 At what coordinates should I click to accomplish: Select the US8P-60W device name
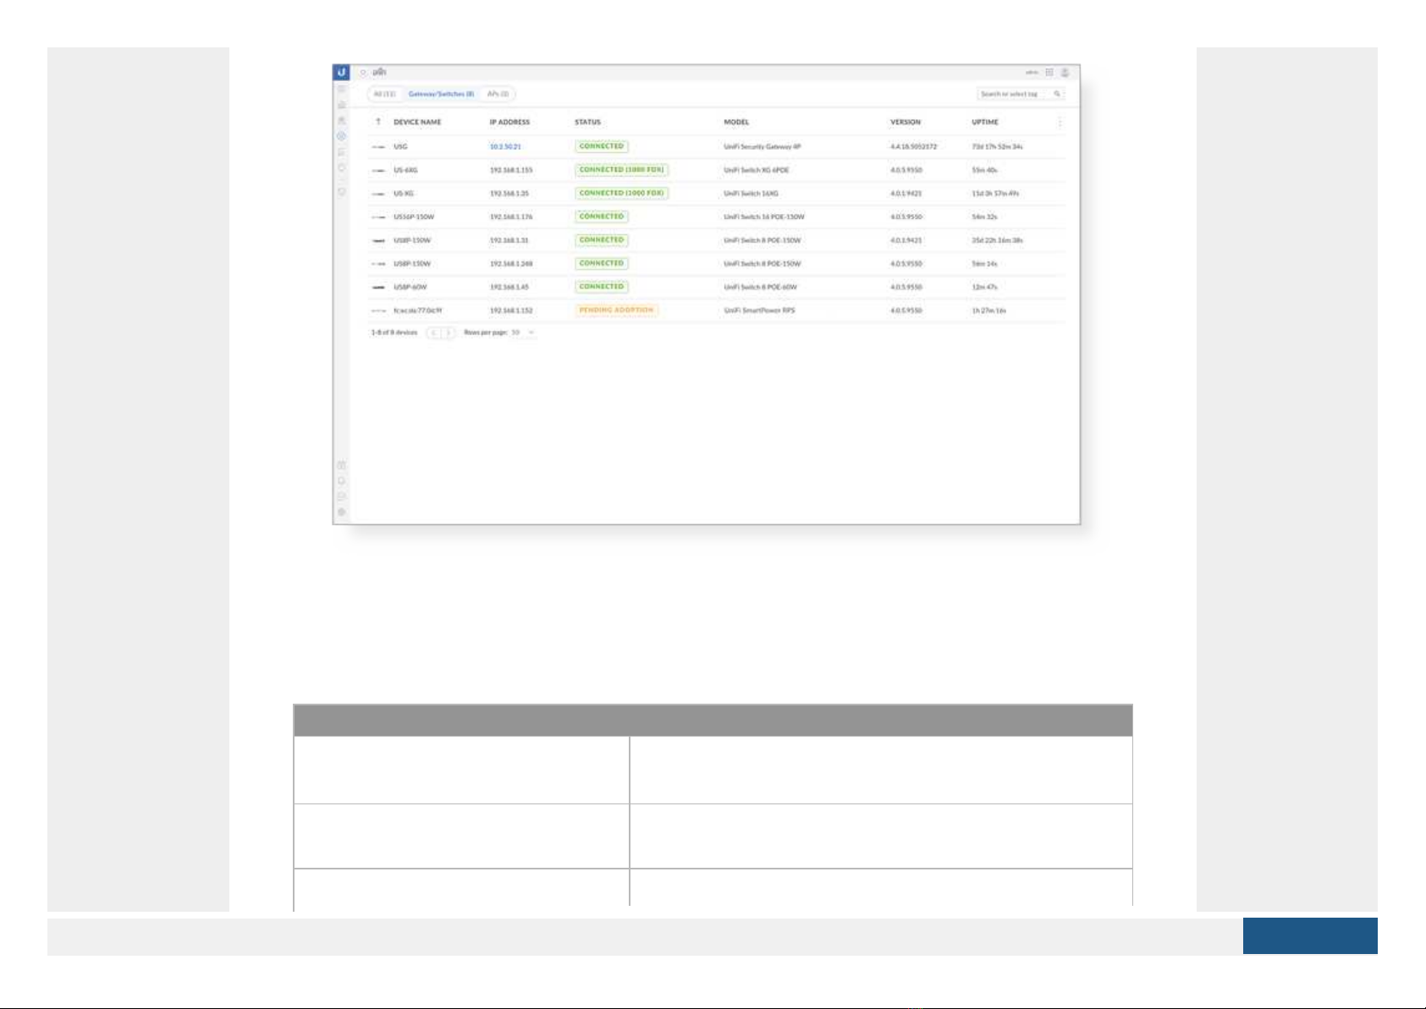point(410,288)
